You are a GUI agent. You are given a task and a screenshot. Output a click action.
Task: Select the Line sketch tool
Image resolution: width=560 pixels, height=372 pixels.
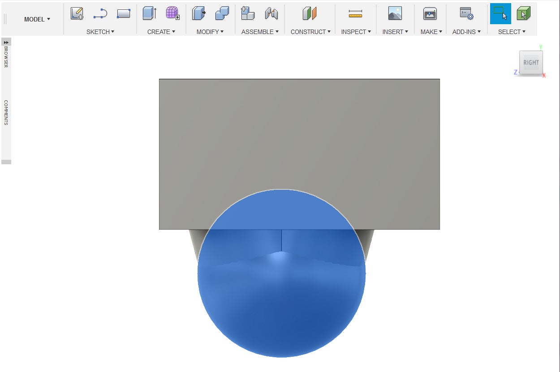(100, 14)
